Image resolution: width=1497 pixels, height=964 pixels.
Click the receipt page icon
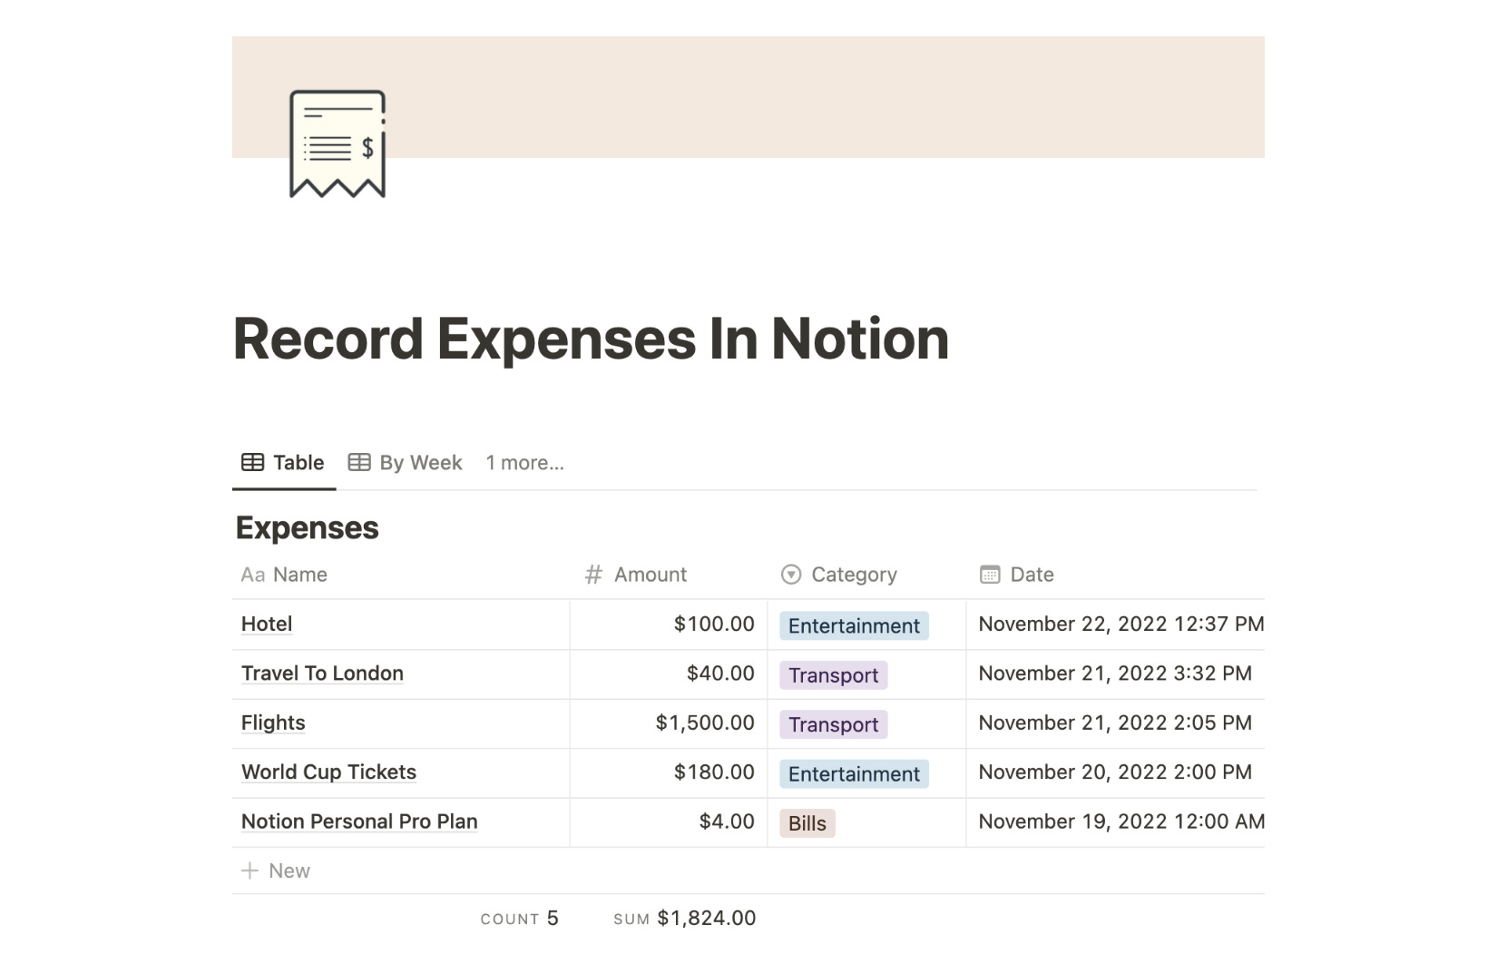click(x=338, y=143)
